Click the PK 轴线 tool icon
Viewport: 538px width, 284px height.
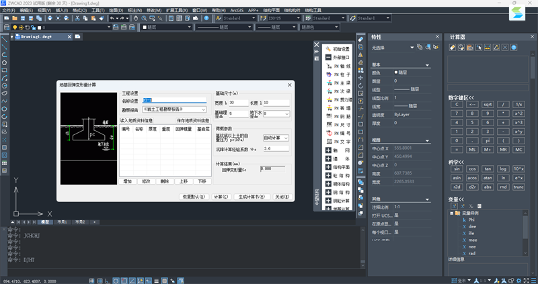pyautogui.click(x=328, y=66)
